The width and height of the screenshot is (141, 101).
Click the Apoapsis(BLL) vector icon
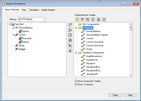(83, 67)
